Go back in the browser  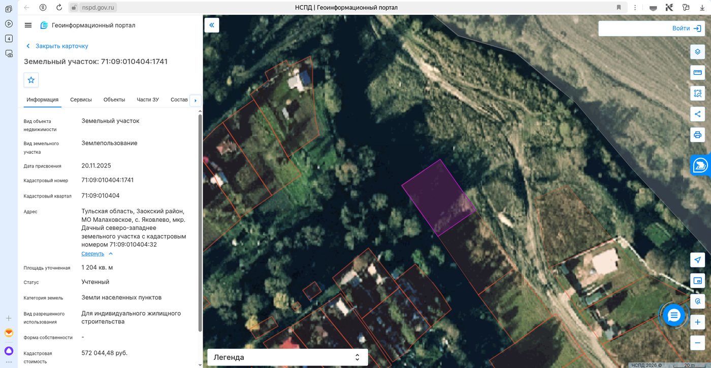(26, 7)
